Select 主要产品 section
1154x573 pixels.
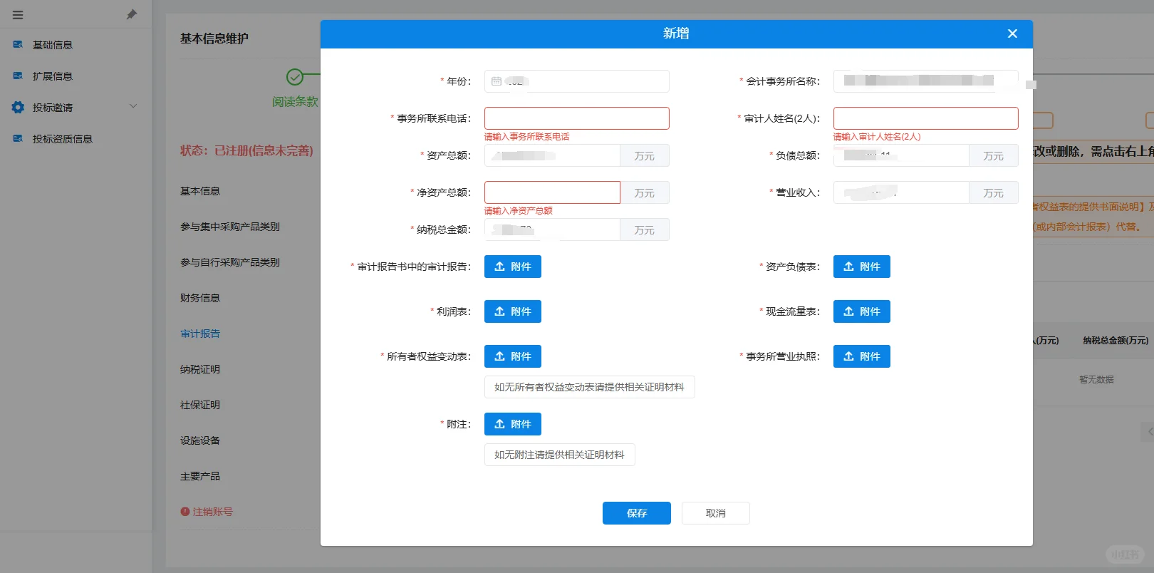[x=200, y=476]
